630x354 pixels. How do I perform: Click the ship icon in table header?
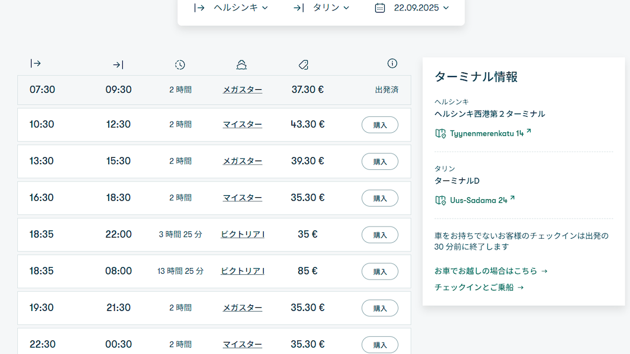pos(241,65)
